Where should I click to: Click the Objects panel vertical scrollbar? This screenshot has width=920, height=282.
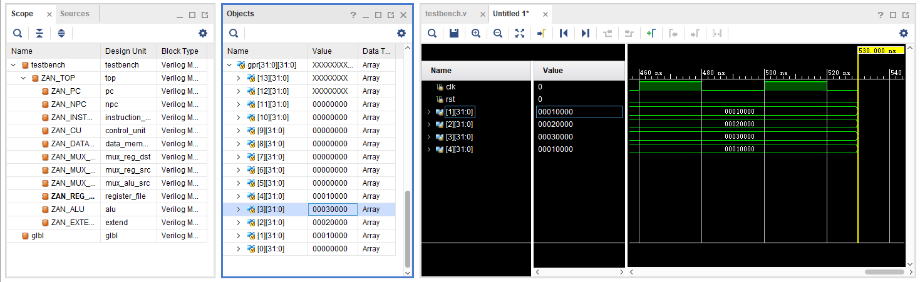tap(408, 228)
